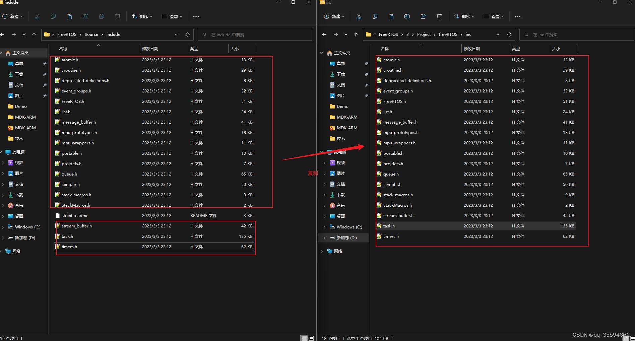Viewport: 635px width, 341px height.
Task: Switch left window to large icons view
Action: pyautogui.click(x=311, y=338)
